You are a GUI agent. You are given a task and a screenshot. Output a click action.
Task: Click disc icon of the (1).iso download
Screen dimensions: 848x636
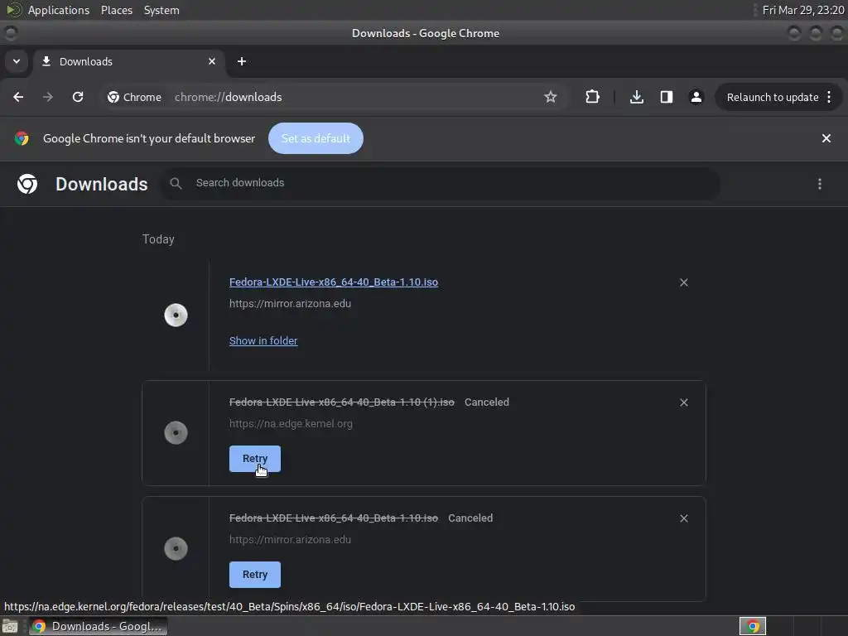(x=176, y=432)
